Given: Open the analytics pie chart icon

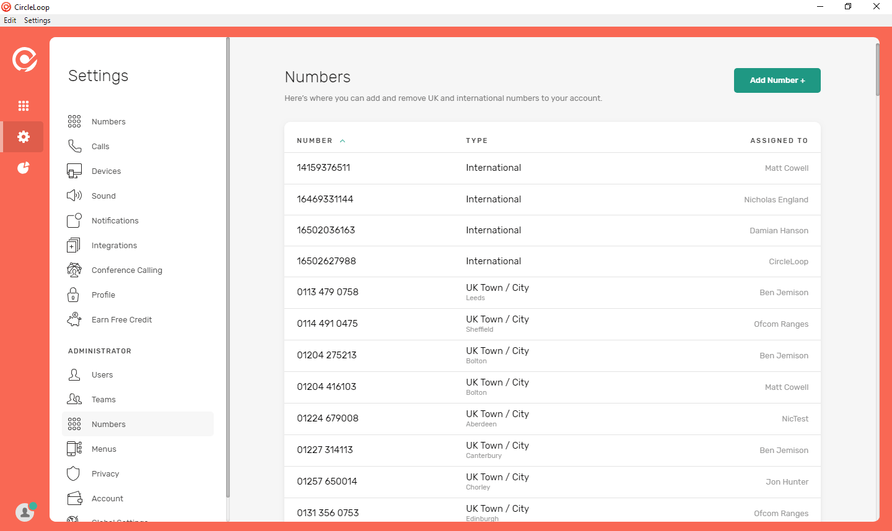Looking at the screenshot, I should pyautogui.click(x=24, y=168).
